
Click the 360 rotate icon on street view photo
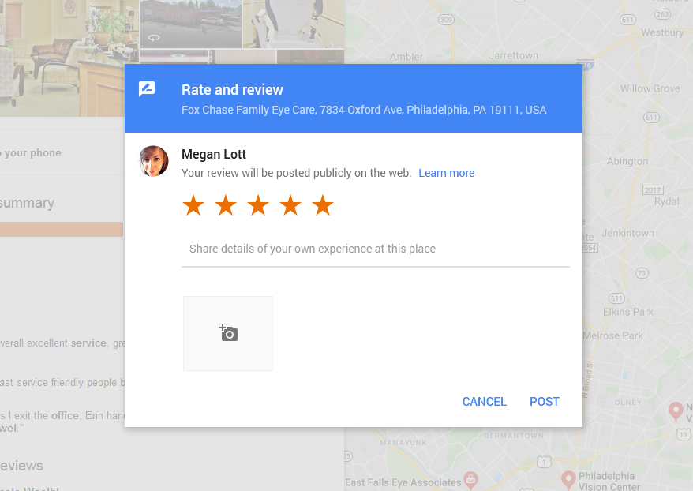tap(153, 38)
